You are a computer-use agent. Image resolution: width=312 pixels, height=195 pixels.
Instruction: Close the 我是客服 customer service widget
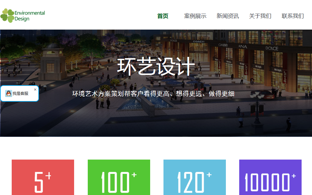[35, 89]
